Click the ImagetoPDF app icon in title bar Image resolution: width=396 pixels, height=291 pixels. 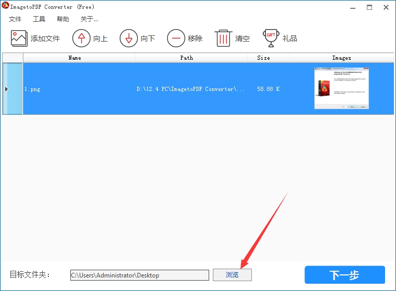click(x=5, y=5)
